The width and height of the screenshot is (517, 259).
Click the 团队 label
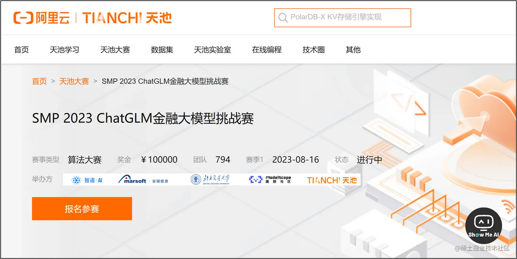200,159
